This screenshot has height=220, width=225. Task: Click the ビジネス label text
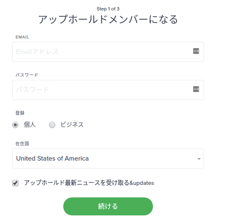[x=72, y=125]
